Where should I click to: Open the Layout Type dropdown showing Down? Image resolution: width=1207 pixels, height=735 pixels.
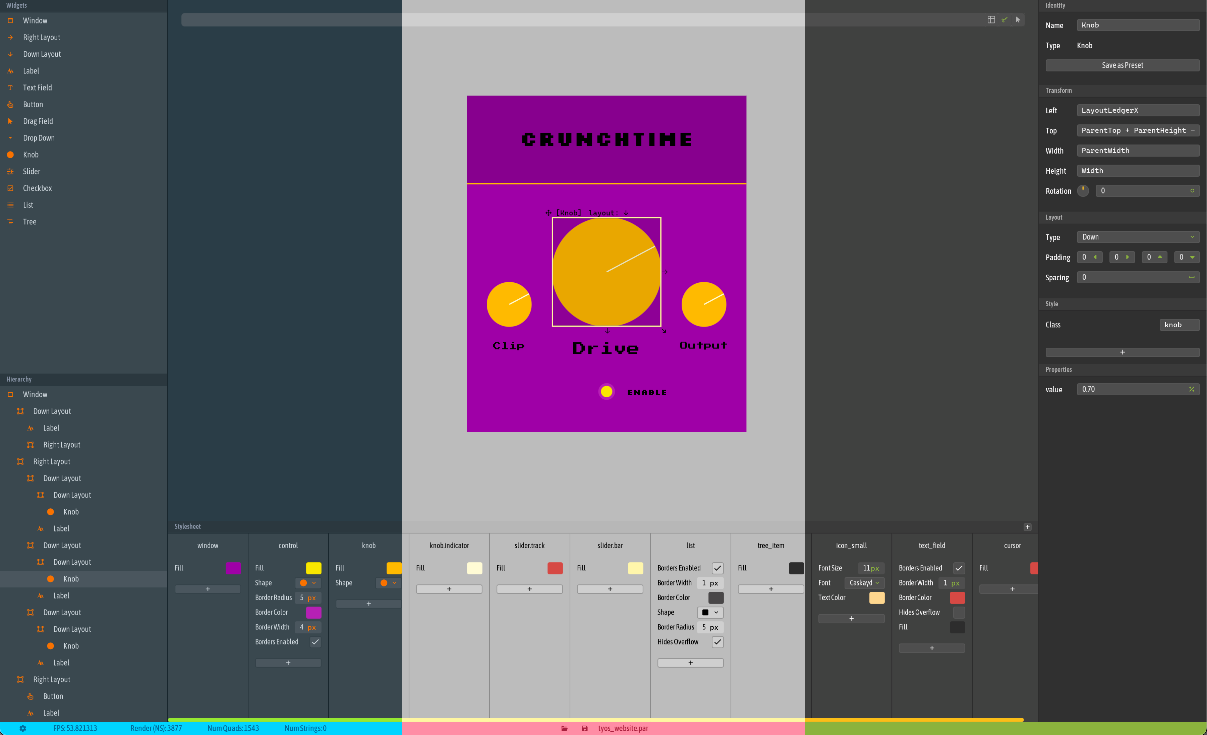(x=1138, y=237)
